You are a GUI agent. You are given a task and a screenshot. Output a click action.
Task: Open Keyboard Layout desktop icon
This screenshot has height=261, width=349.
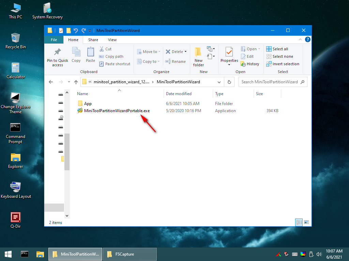pyautogui.click(x=16, y=190)
